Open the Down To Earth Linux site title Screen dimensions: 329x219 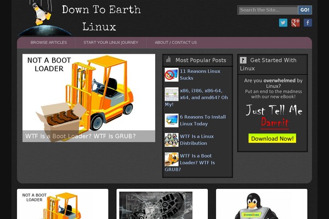pyautogui.click(x=101, y=18)
